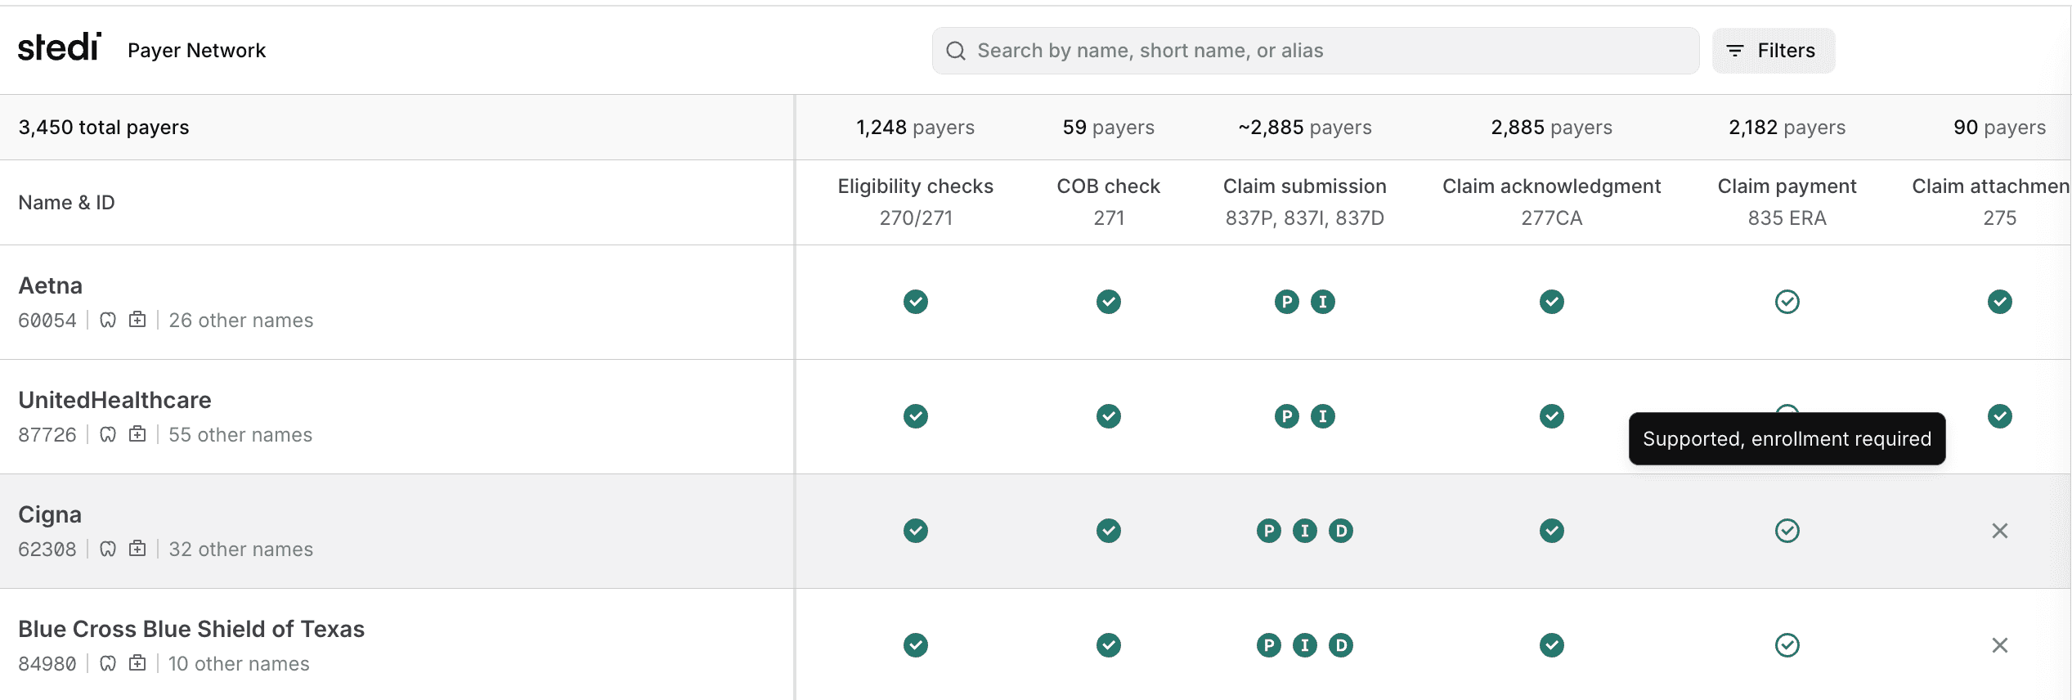This screenshot has width=2072, height=700.
Task: Click Cigna's dental claim 'D' badge
Action: click(x=1340, y=531)
